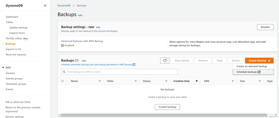Viewport: 279px width, 118px height.
Task: Click the refresh backups icon button
Action: pyautogui.click(x=165, y=60)
